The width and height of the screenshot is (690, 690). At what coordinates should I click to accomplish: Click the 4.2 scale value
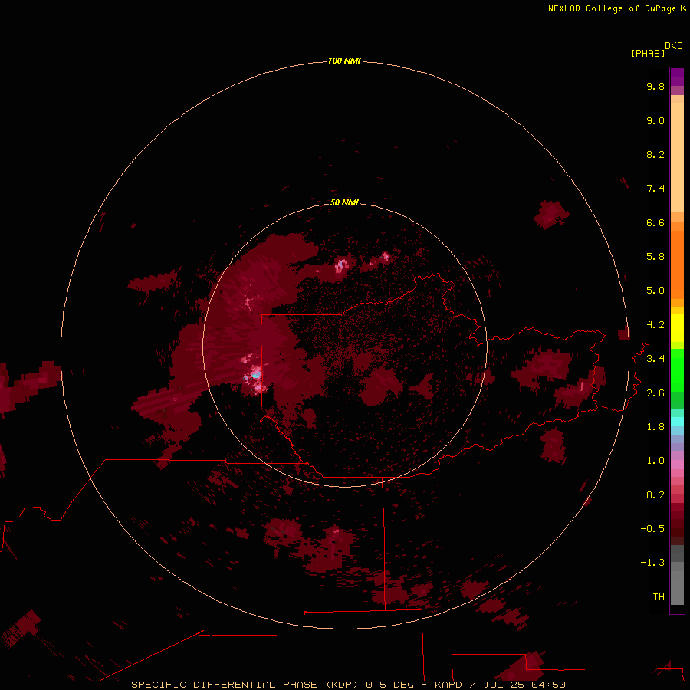coord(655,325)
